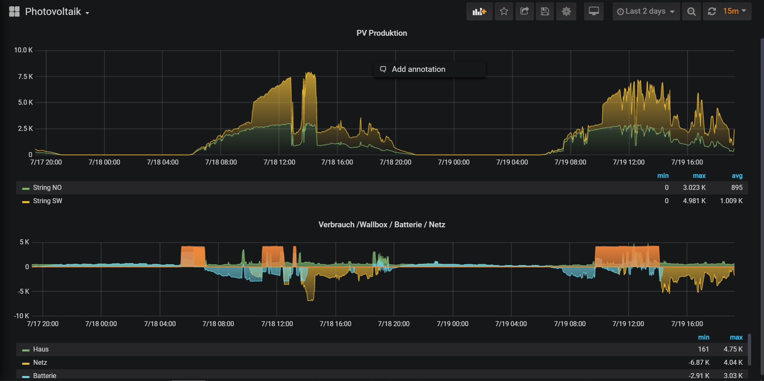Refresh the dashboard data
764x381 pixels.
(x=712, y=11)
